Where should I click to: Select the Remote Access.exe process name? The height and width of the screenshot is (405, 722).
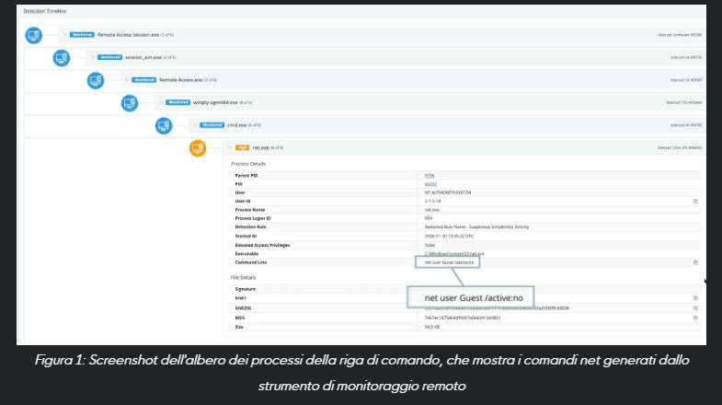(175, 80)
